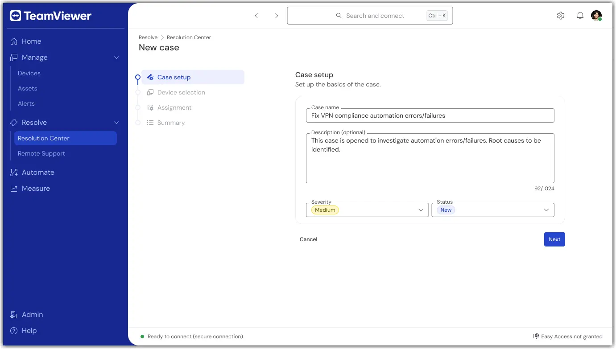Collapse the Resolve section chevron
This screenshot has height=349, width=616.
click(x=116, y=123)
